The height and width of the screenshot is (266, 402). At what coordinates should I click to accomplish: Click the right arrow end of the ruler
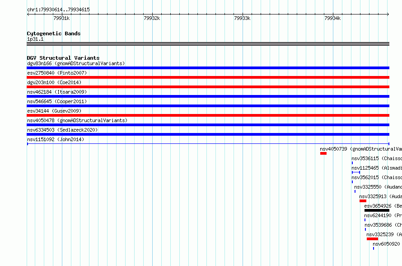tap(388, 14)
